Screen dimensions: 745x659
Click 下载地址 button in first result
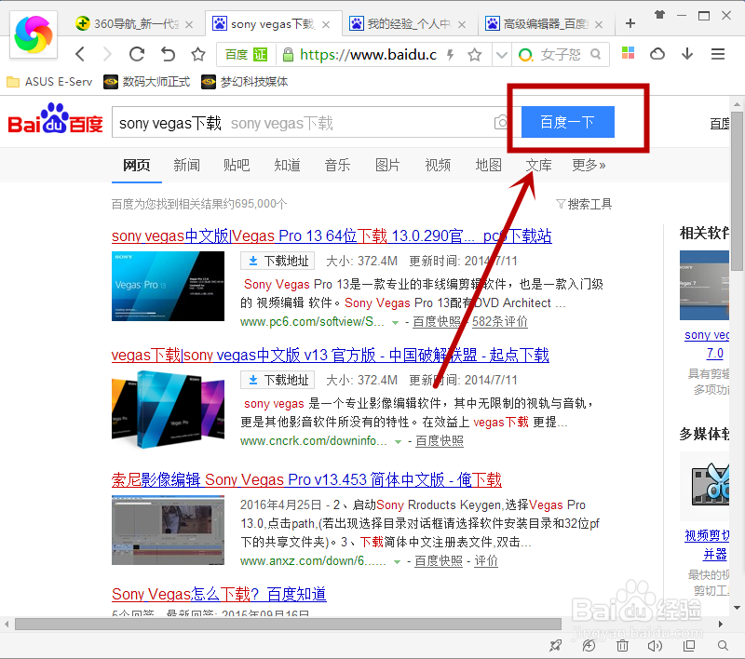278,261
